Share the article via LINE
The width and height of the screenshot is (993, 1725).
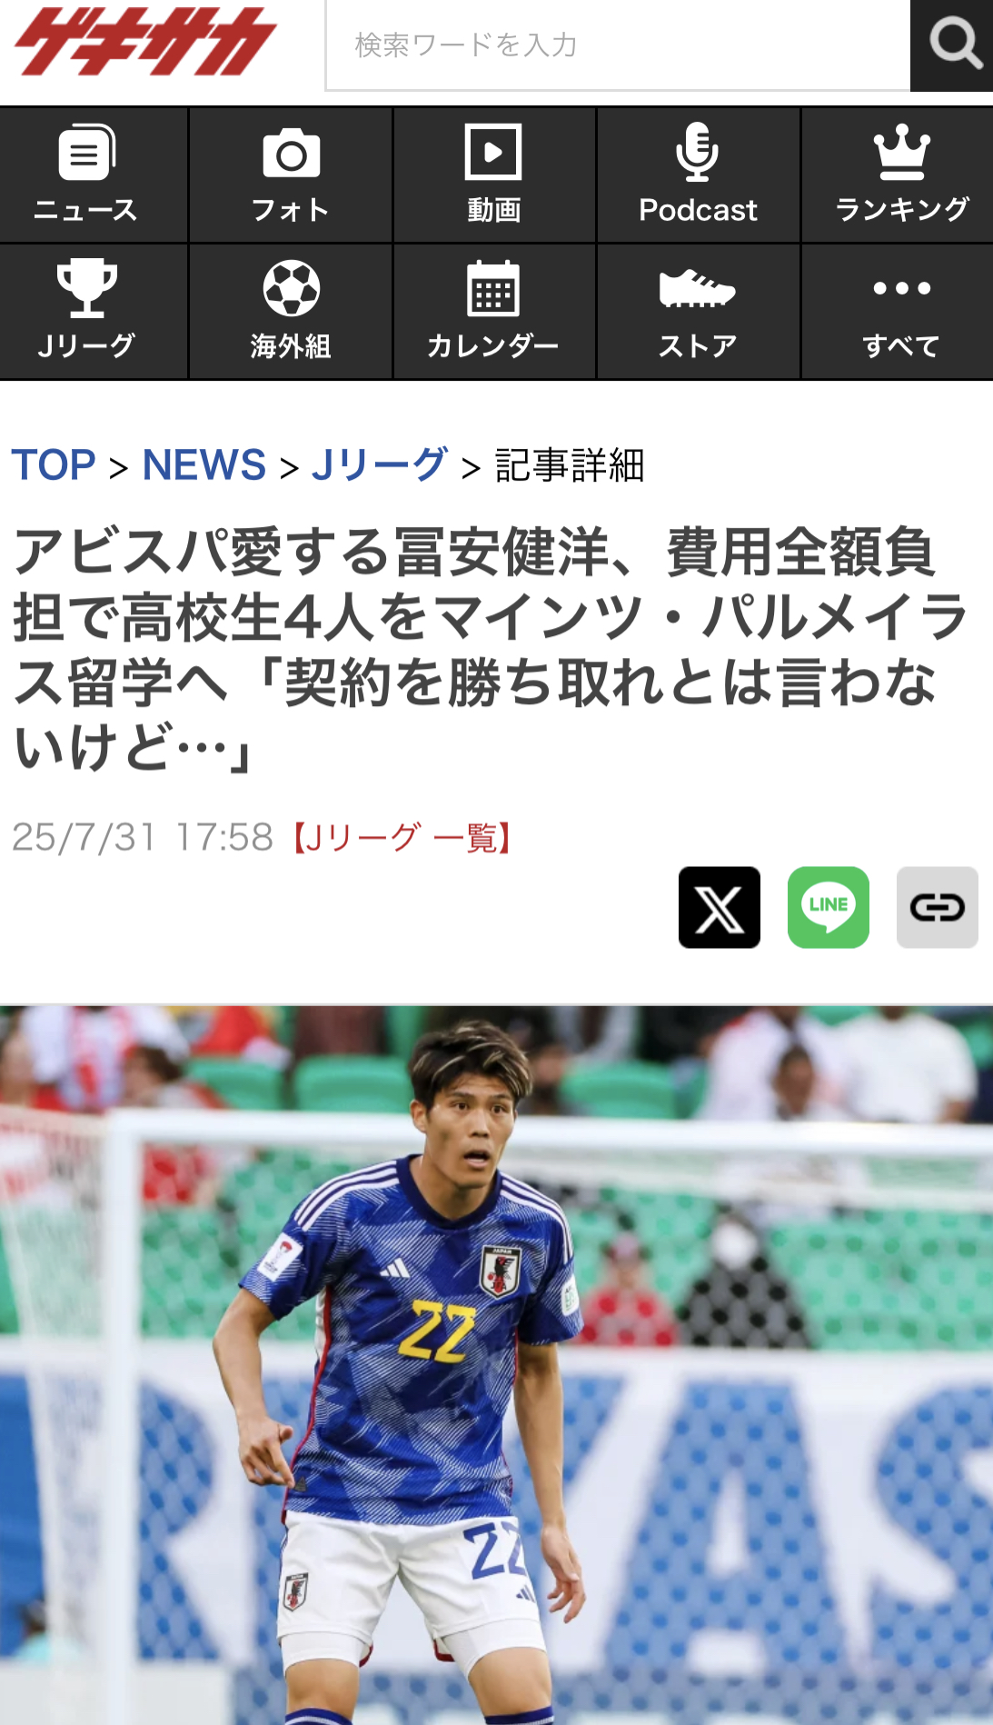click(x=829, y=907)
